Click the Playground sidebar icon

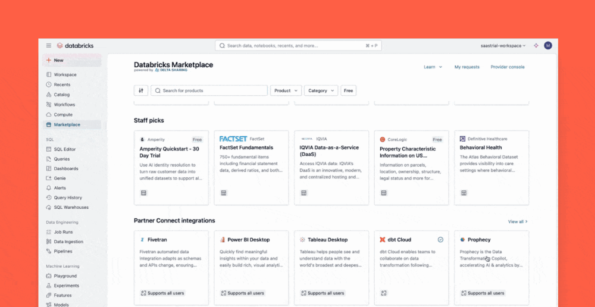click(x=49, y=276)
